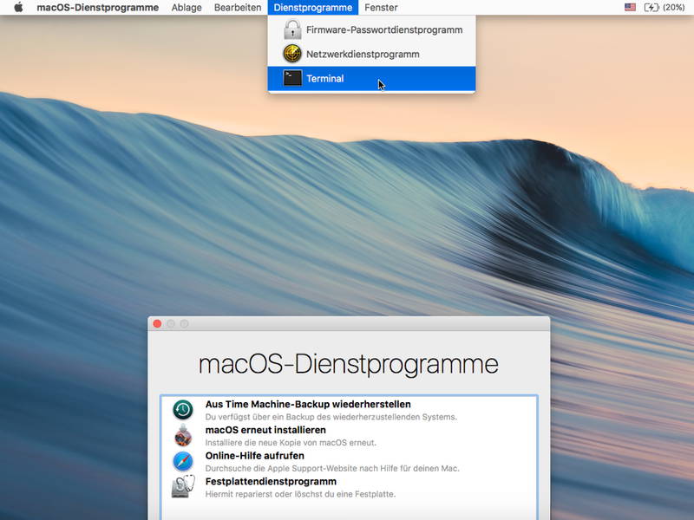Click the 20% battery percentage text

[x=674, y=8]
